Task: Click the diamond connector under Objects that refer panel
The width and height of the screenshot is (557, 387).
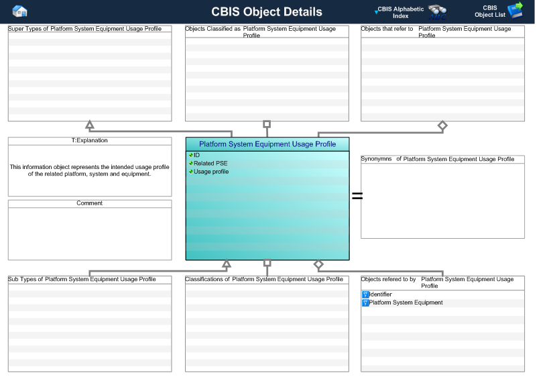Action: coord(442,125)
